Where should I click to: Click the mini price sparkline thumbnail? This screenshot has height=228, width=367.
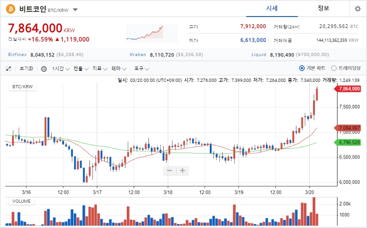tap(145, 32)
